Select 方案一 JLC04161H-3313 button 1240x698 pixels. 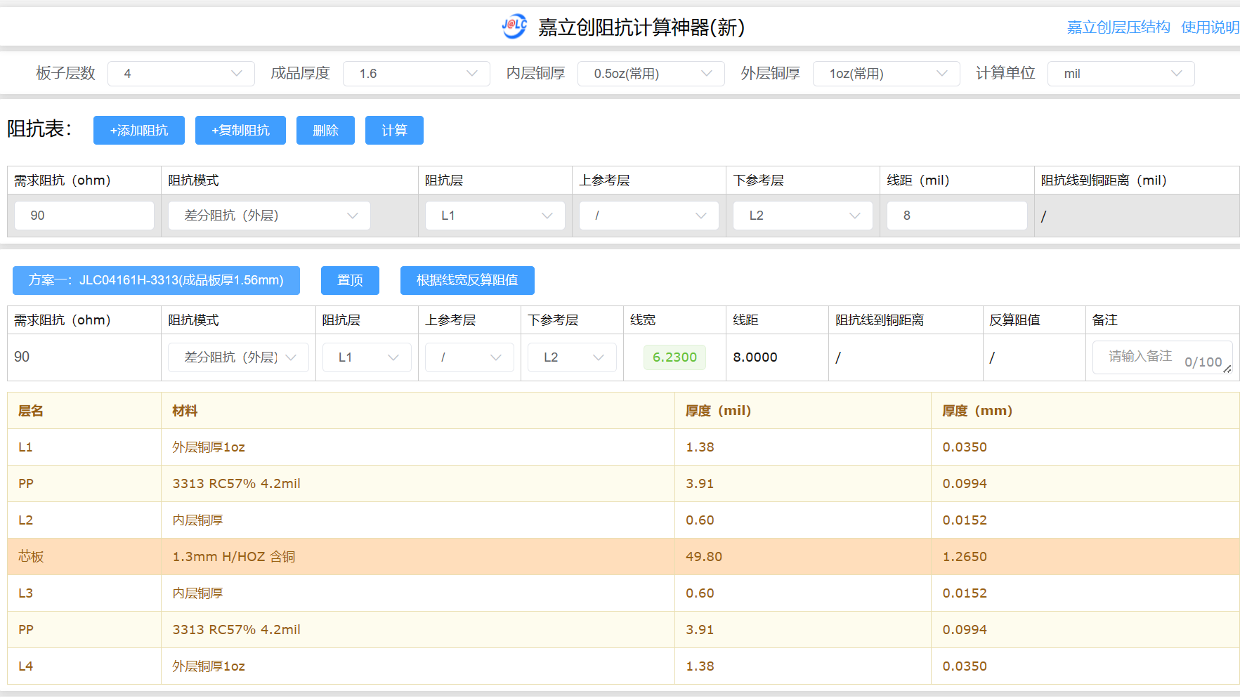click(x=156, y=280)
